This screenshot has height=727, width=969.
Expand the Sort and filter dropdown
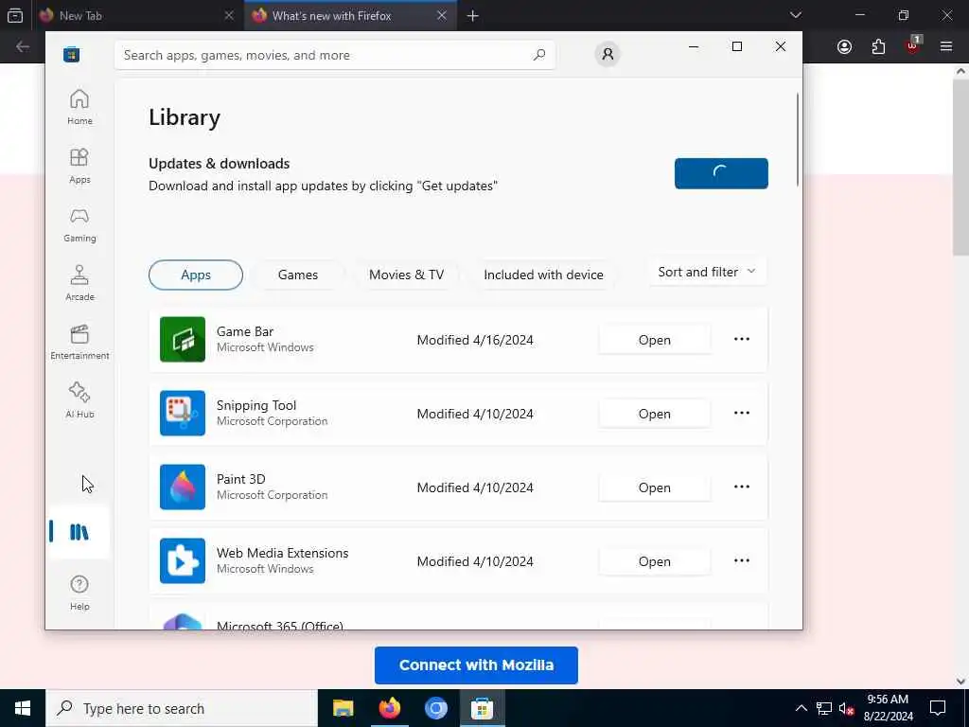point(708,272)
